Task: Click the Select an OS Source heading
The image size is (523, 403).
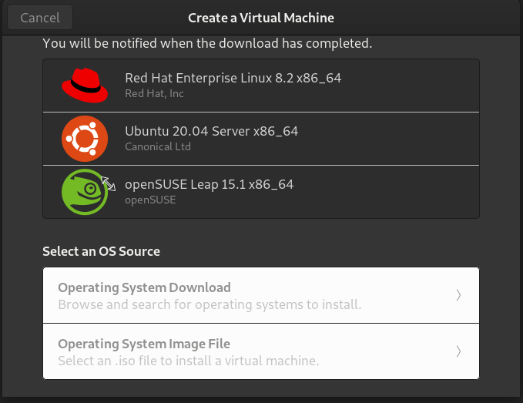Action: tap(101, 251)
